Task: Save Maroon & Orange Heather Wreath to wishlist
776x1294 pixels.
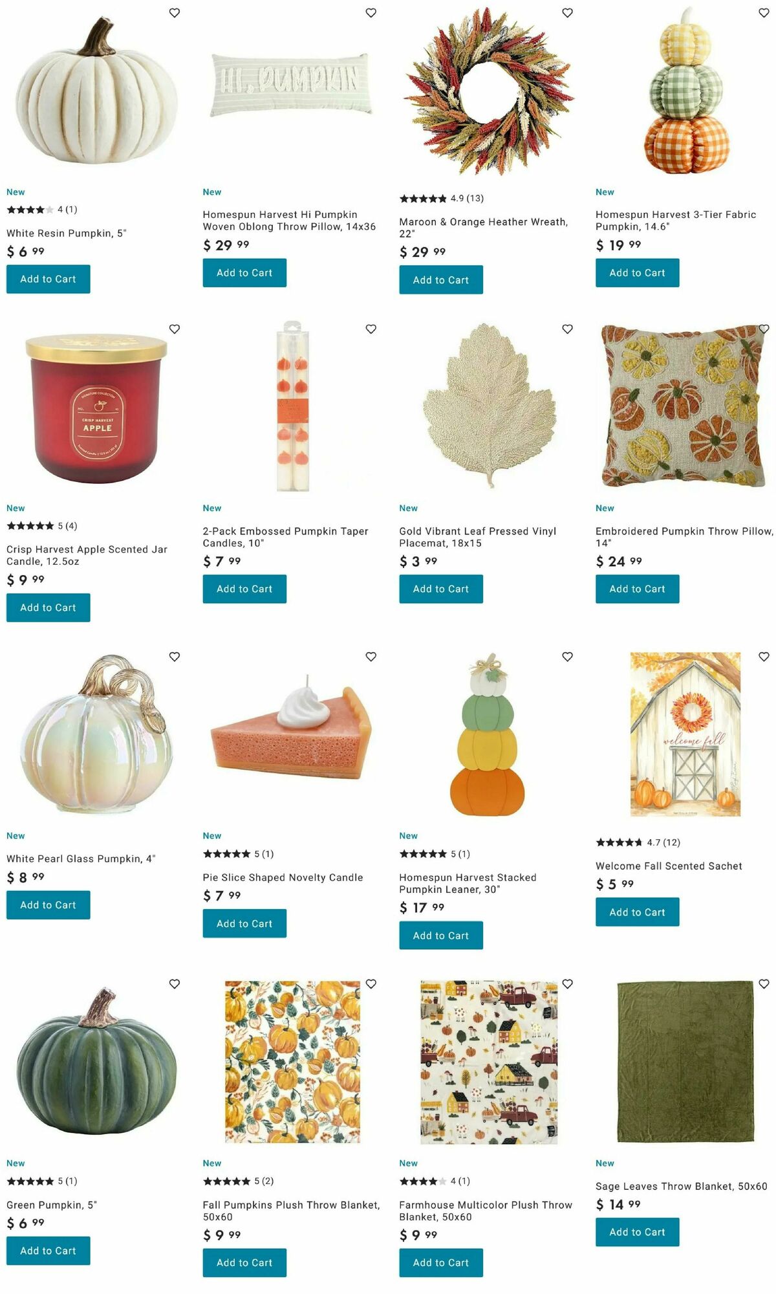Action: (x=568, y=13)
